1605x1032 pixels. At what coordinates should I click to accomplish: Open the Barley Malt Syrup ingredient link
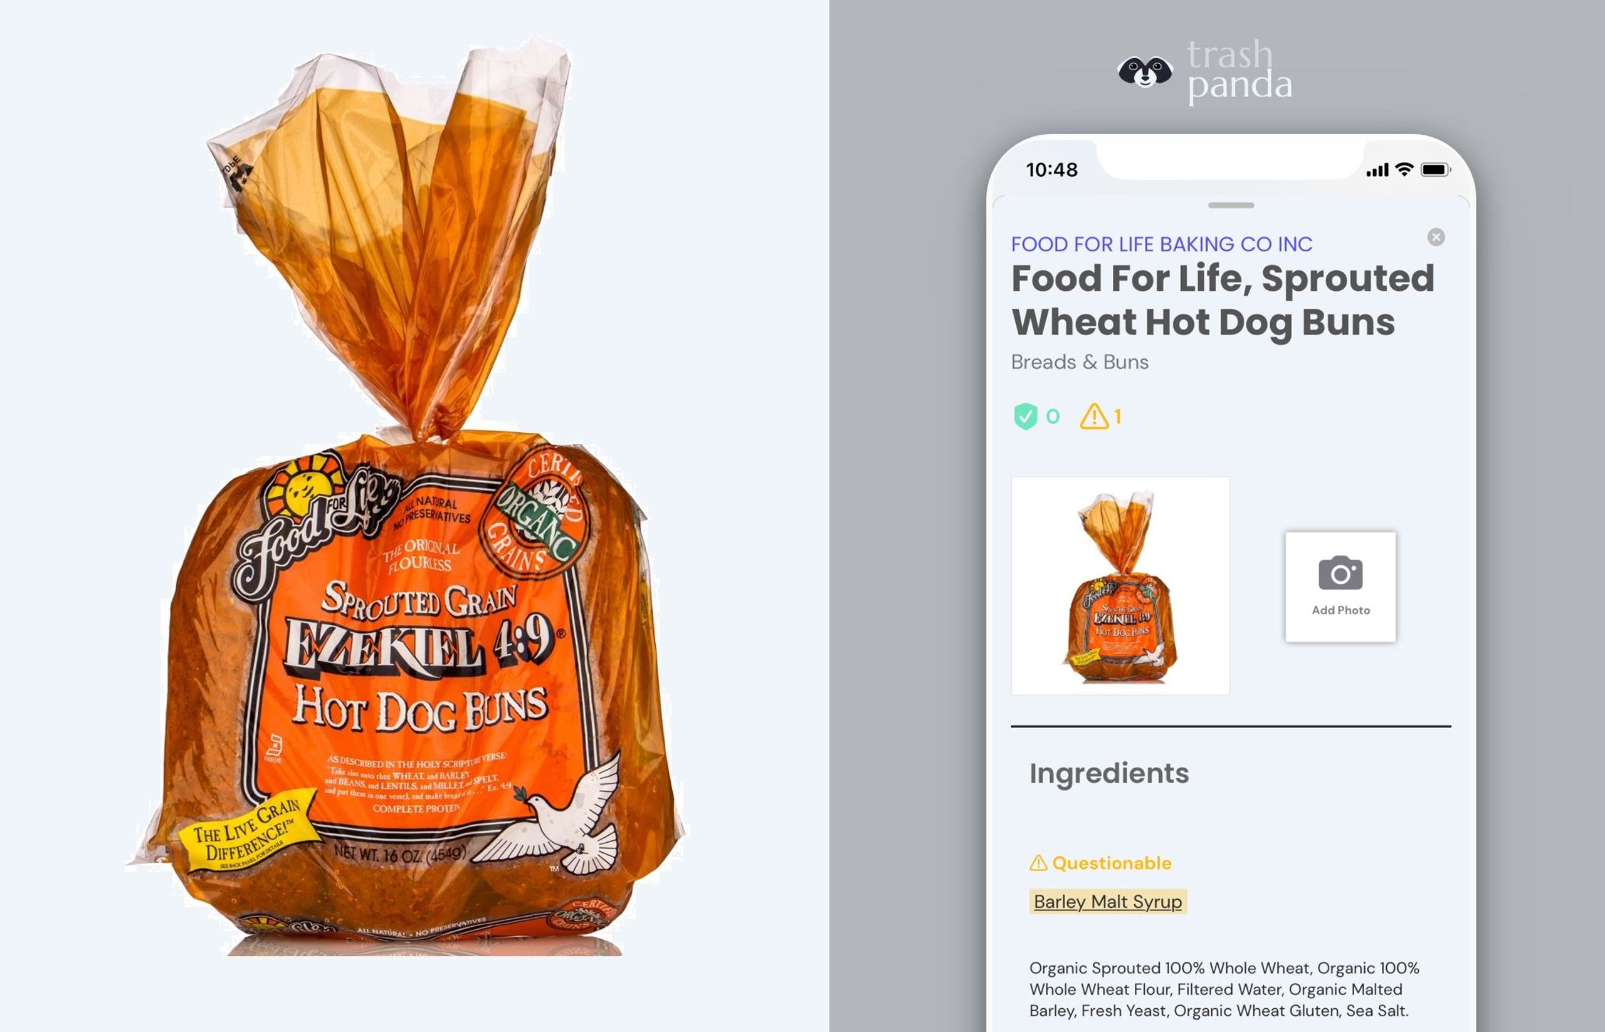coord(1108,901)
